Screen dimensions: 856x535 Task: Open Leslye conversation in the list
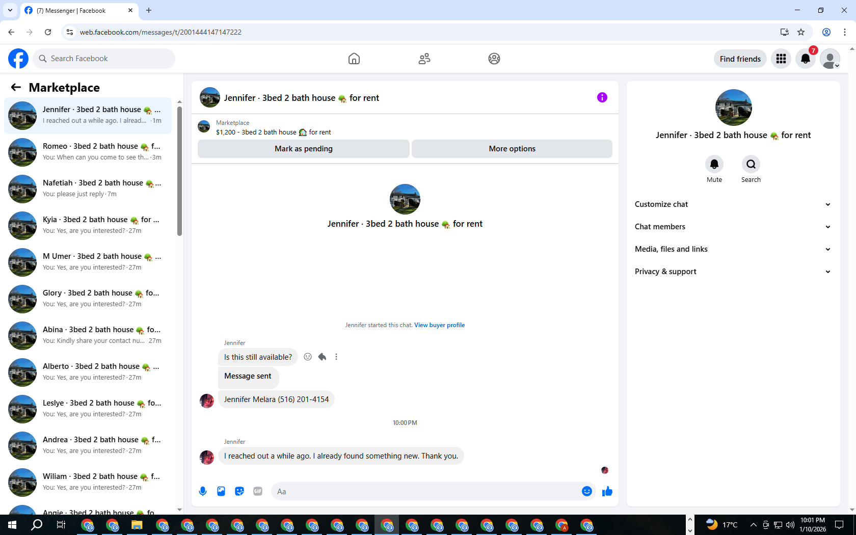pyautogui.click(x=88, y=409)
